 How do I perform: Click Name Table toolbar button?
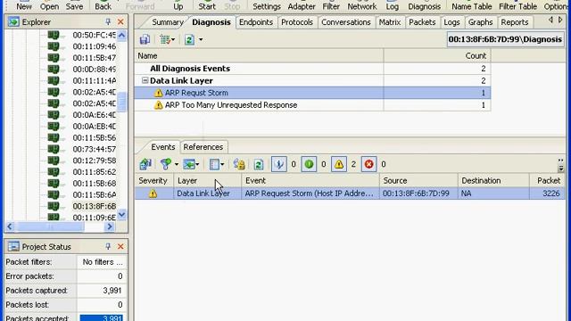coord(472,5)
